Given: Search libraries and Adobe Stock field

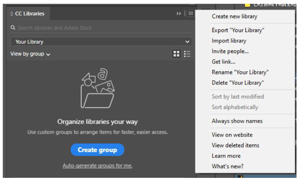Looking at the screenshot, I should [101, 28].
